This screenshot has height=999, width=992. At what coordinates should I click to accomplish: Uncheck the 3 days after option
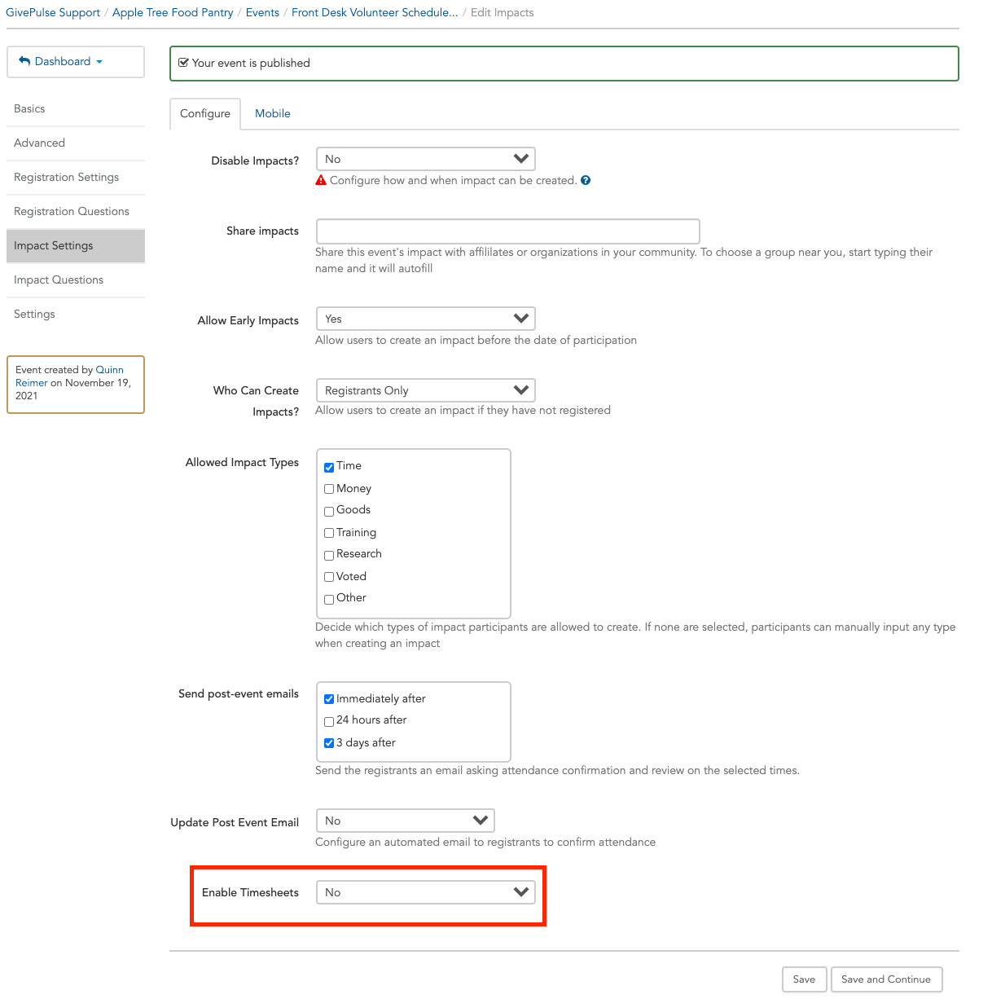(329, 743)
